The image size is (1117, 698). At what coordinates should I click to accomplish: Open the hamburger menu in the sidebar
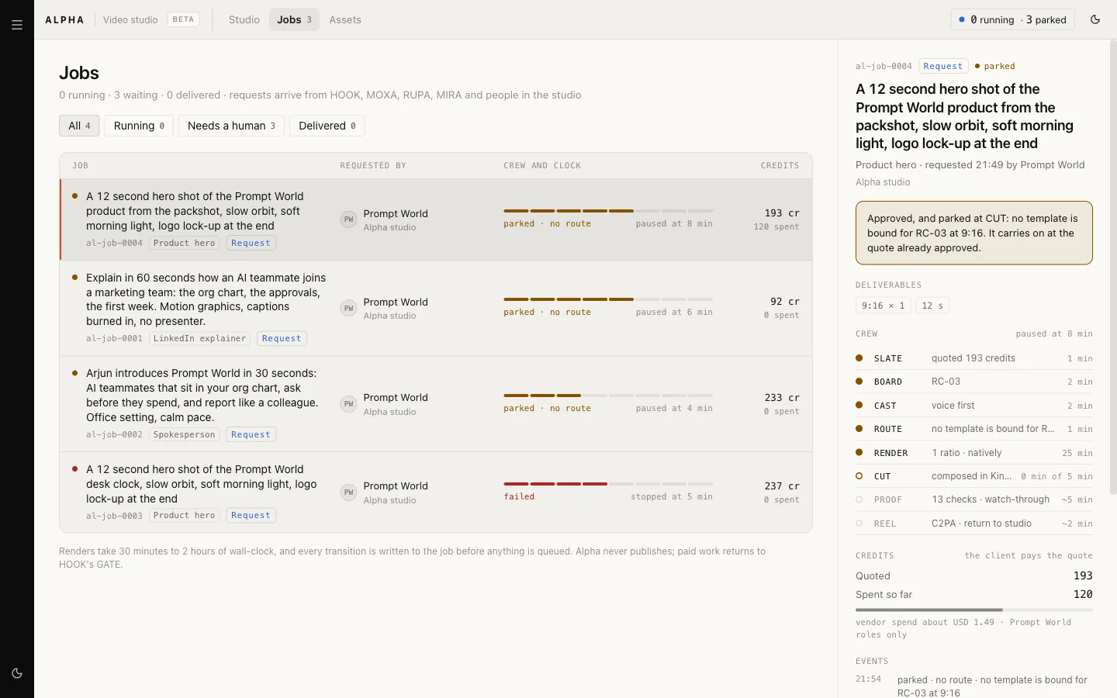[17, 25]
